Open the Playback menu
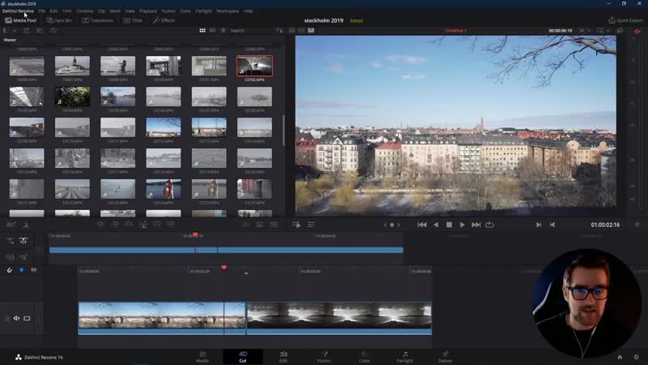648x365 pixels. pos(148,11)
